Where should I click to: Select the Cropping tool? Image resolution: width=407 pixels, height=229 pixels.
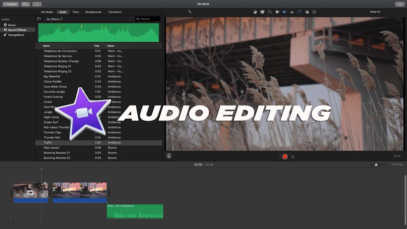[x=270, y=12]
